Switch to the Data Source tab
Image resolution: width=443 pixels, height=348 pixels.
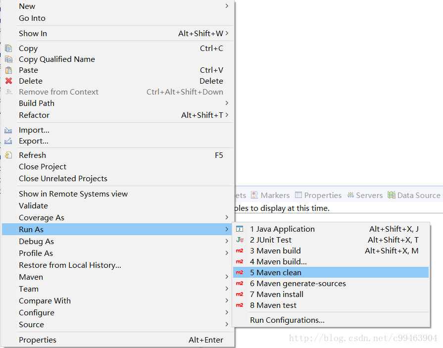point(414,195)
